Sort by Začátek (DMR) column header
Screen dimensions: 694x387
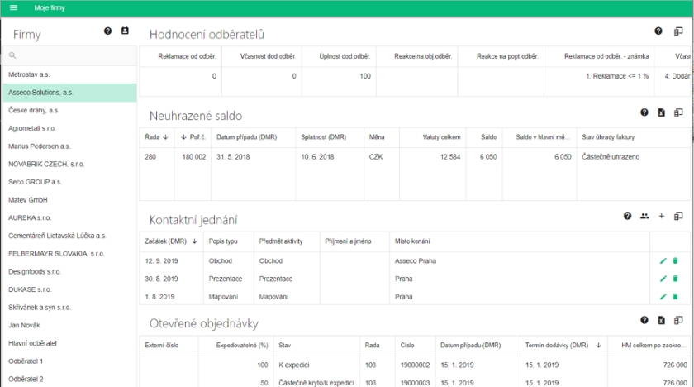click(x=171, y=241)
